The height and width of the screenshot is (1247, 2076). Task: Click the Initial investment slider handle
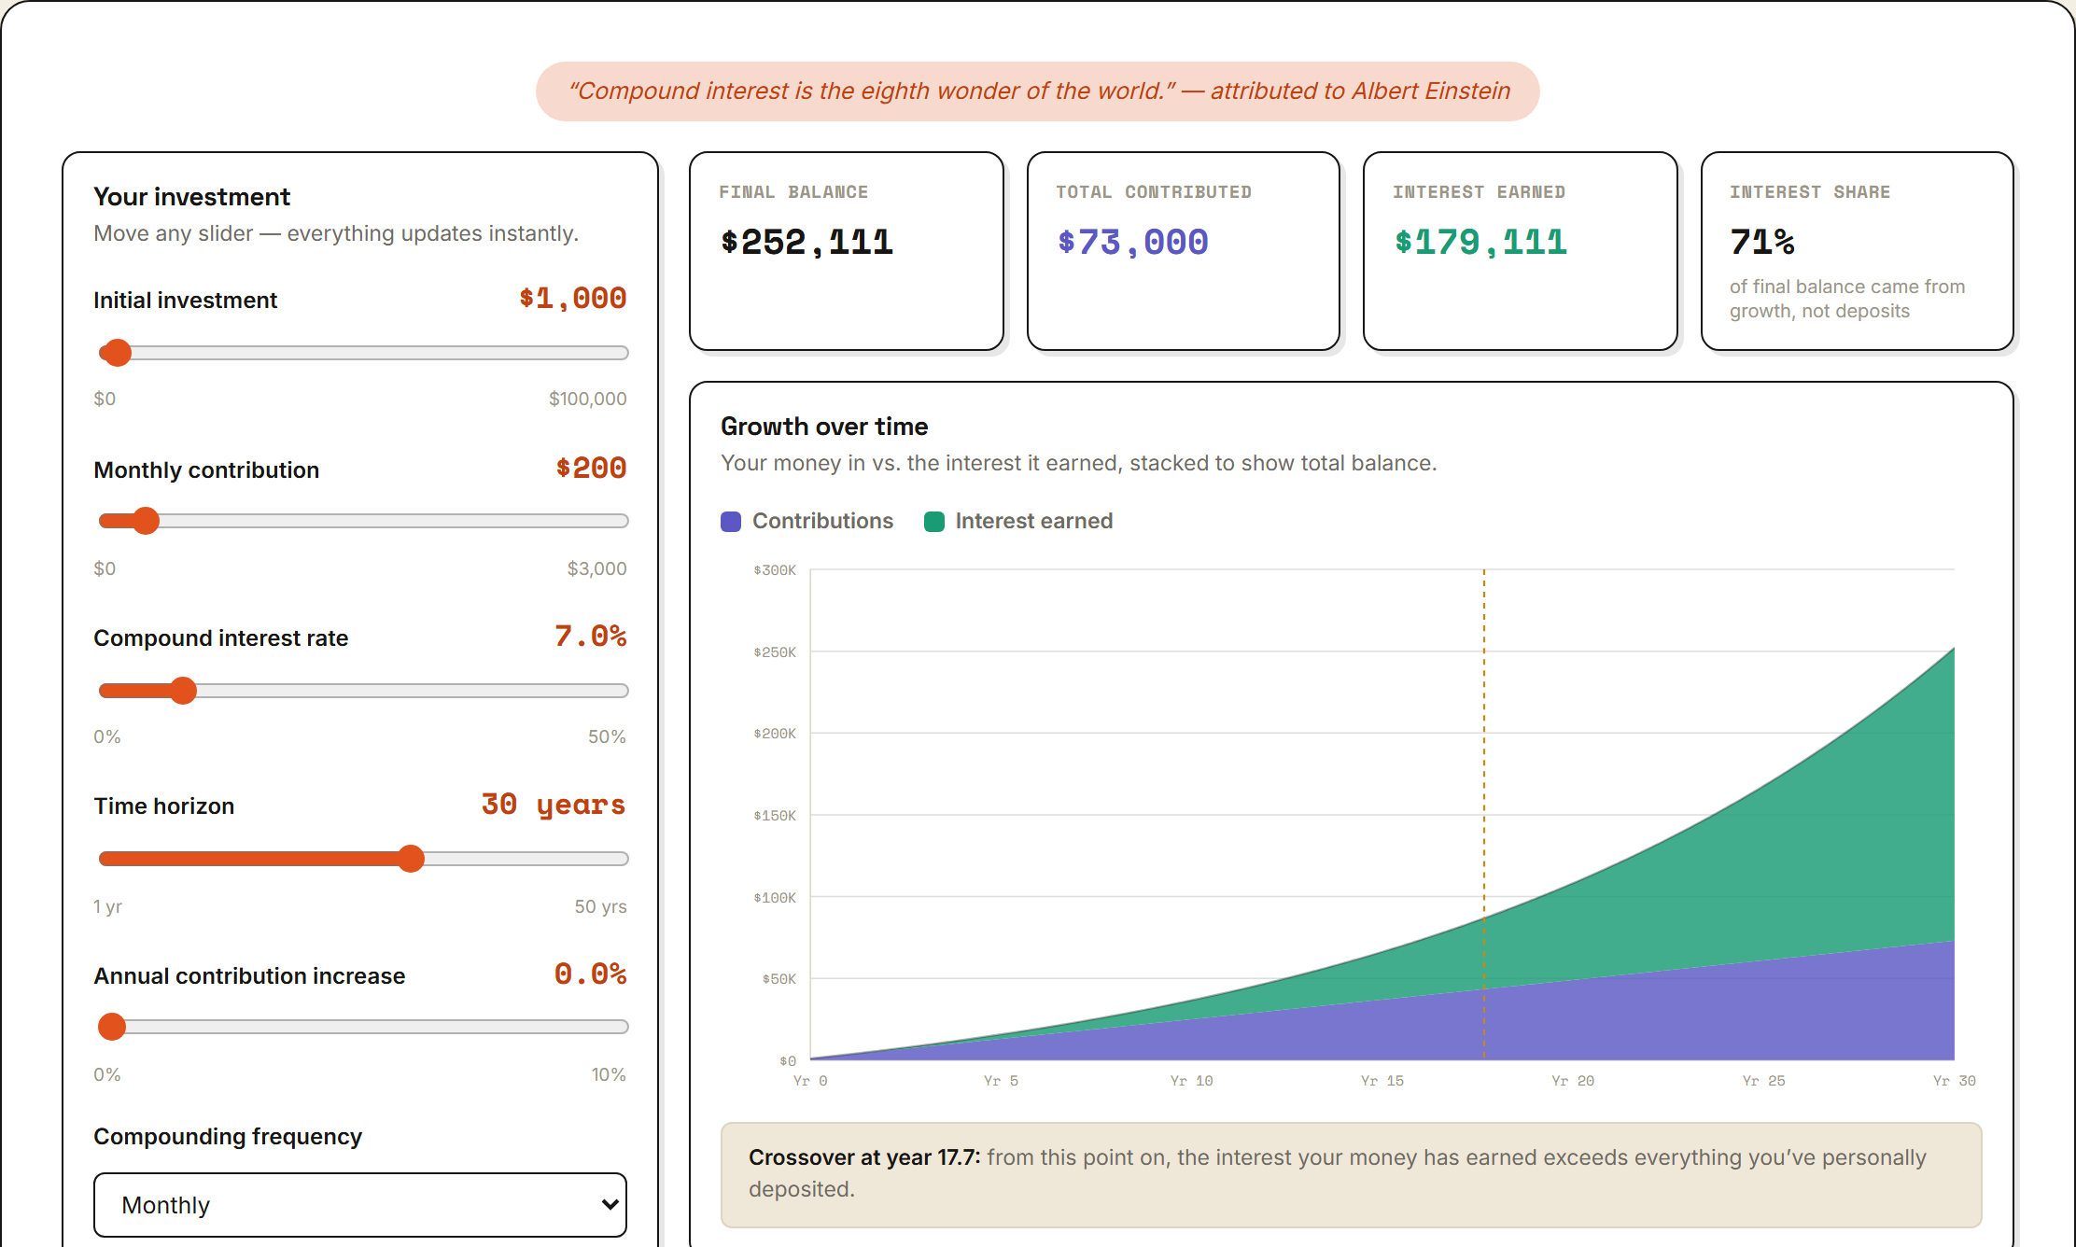pos(117,353)
